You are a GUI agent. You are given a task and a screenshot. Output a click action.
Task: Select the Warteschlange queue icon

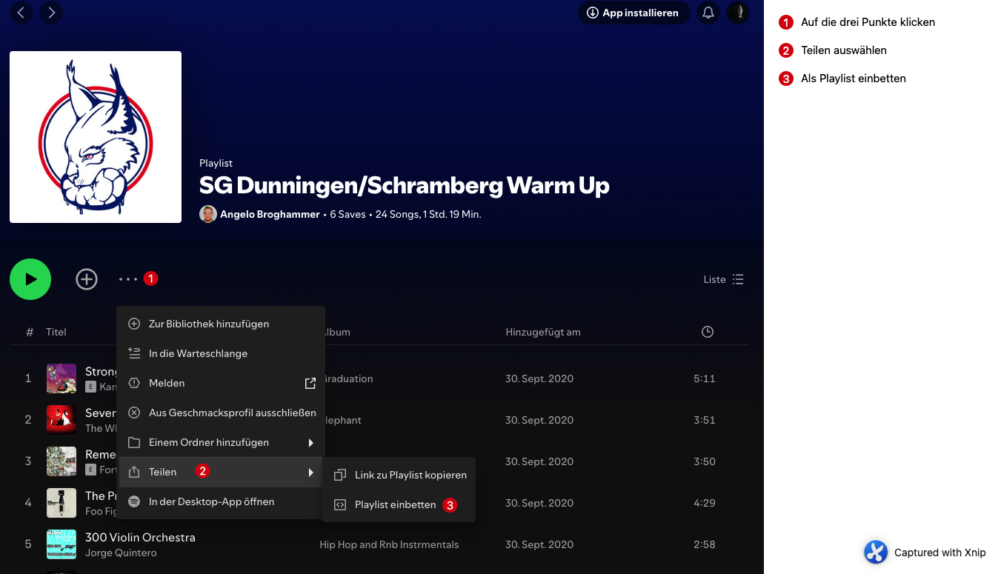point(134,353)
